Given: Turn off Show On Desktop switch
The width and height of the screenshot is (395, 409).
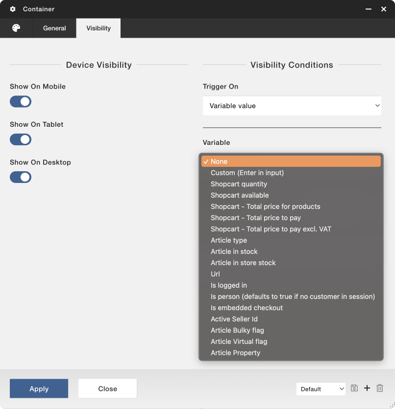Looking at the screenshot, I should click(21, 177).
